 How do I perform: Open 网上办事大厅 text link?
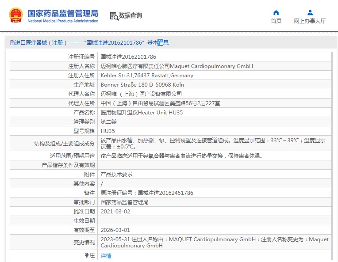(x=310, y=21)
